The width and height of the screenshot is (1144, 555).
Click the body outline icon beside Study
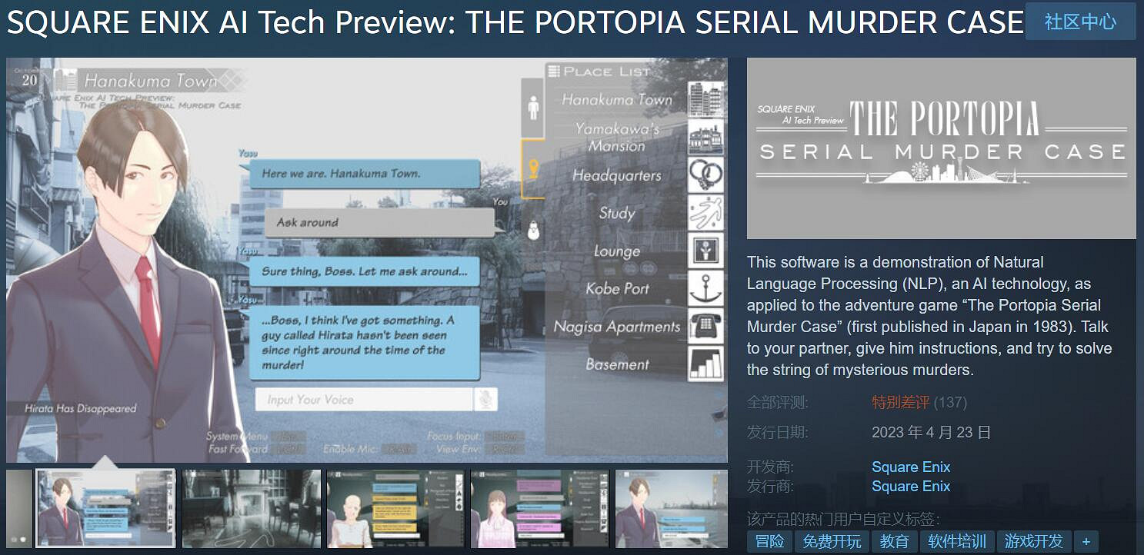coord(705,213)
